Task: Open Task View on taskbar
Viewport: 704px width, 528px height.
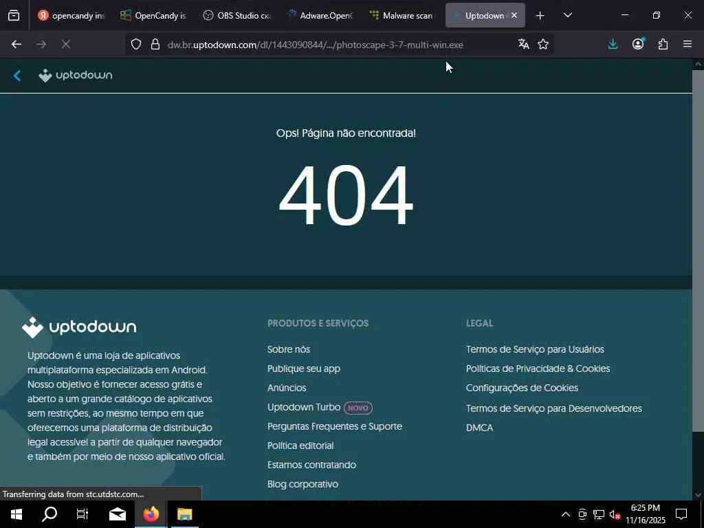Action: 82,514
